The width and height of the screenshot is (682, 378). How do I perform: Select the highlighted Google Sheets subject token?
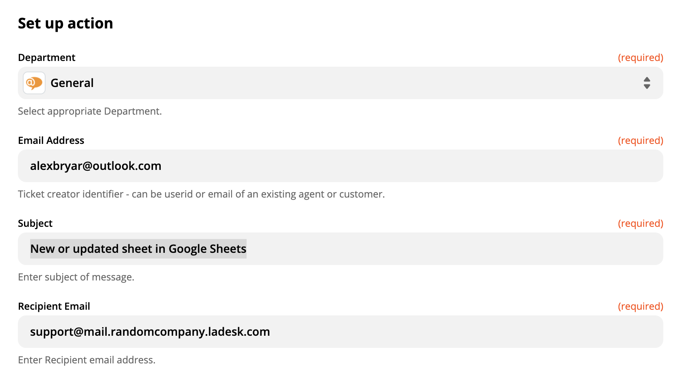138,248
